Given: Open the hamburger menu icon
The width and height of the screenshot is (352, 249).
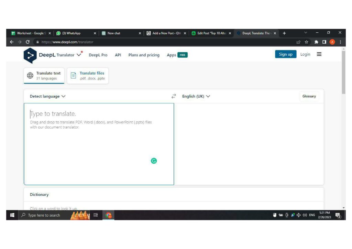Looking at the screenshot, I should (x=319, y=54).
